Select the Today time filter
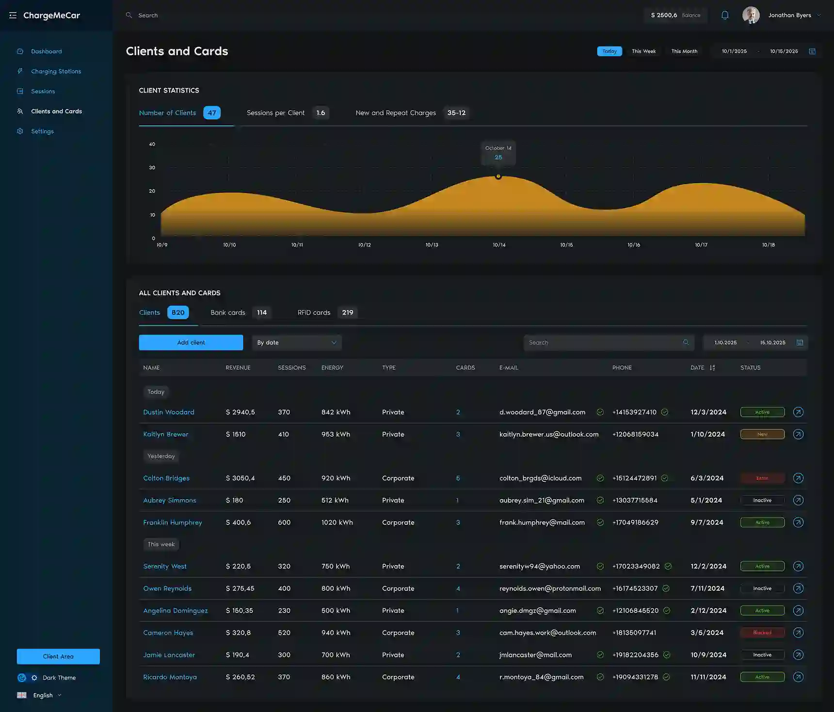The width and height of the screenshot is (834, 712). point(609,51)
